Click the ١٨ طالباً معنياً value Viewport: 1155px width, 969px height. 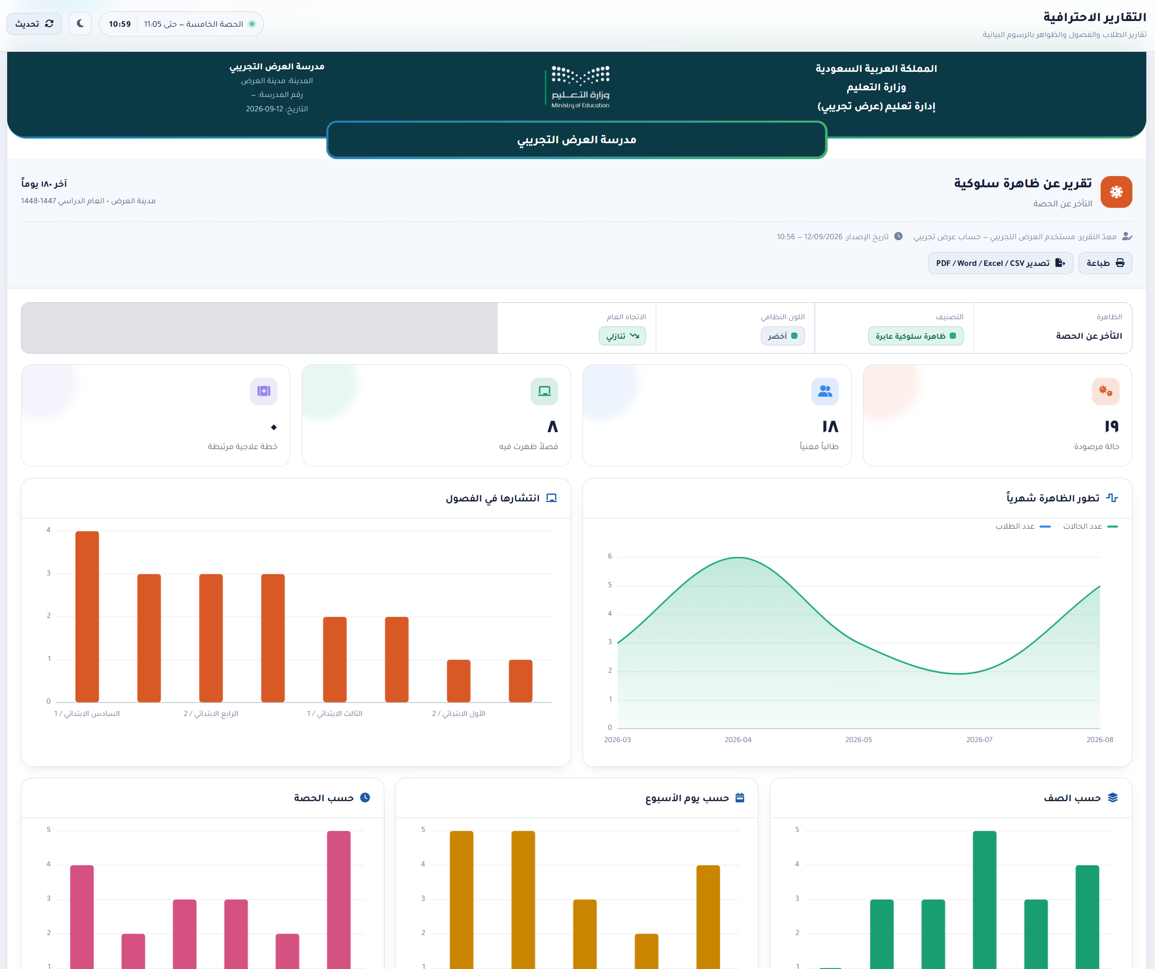pyautogui.click(x=830, y=427)
